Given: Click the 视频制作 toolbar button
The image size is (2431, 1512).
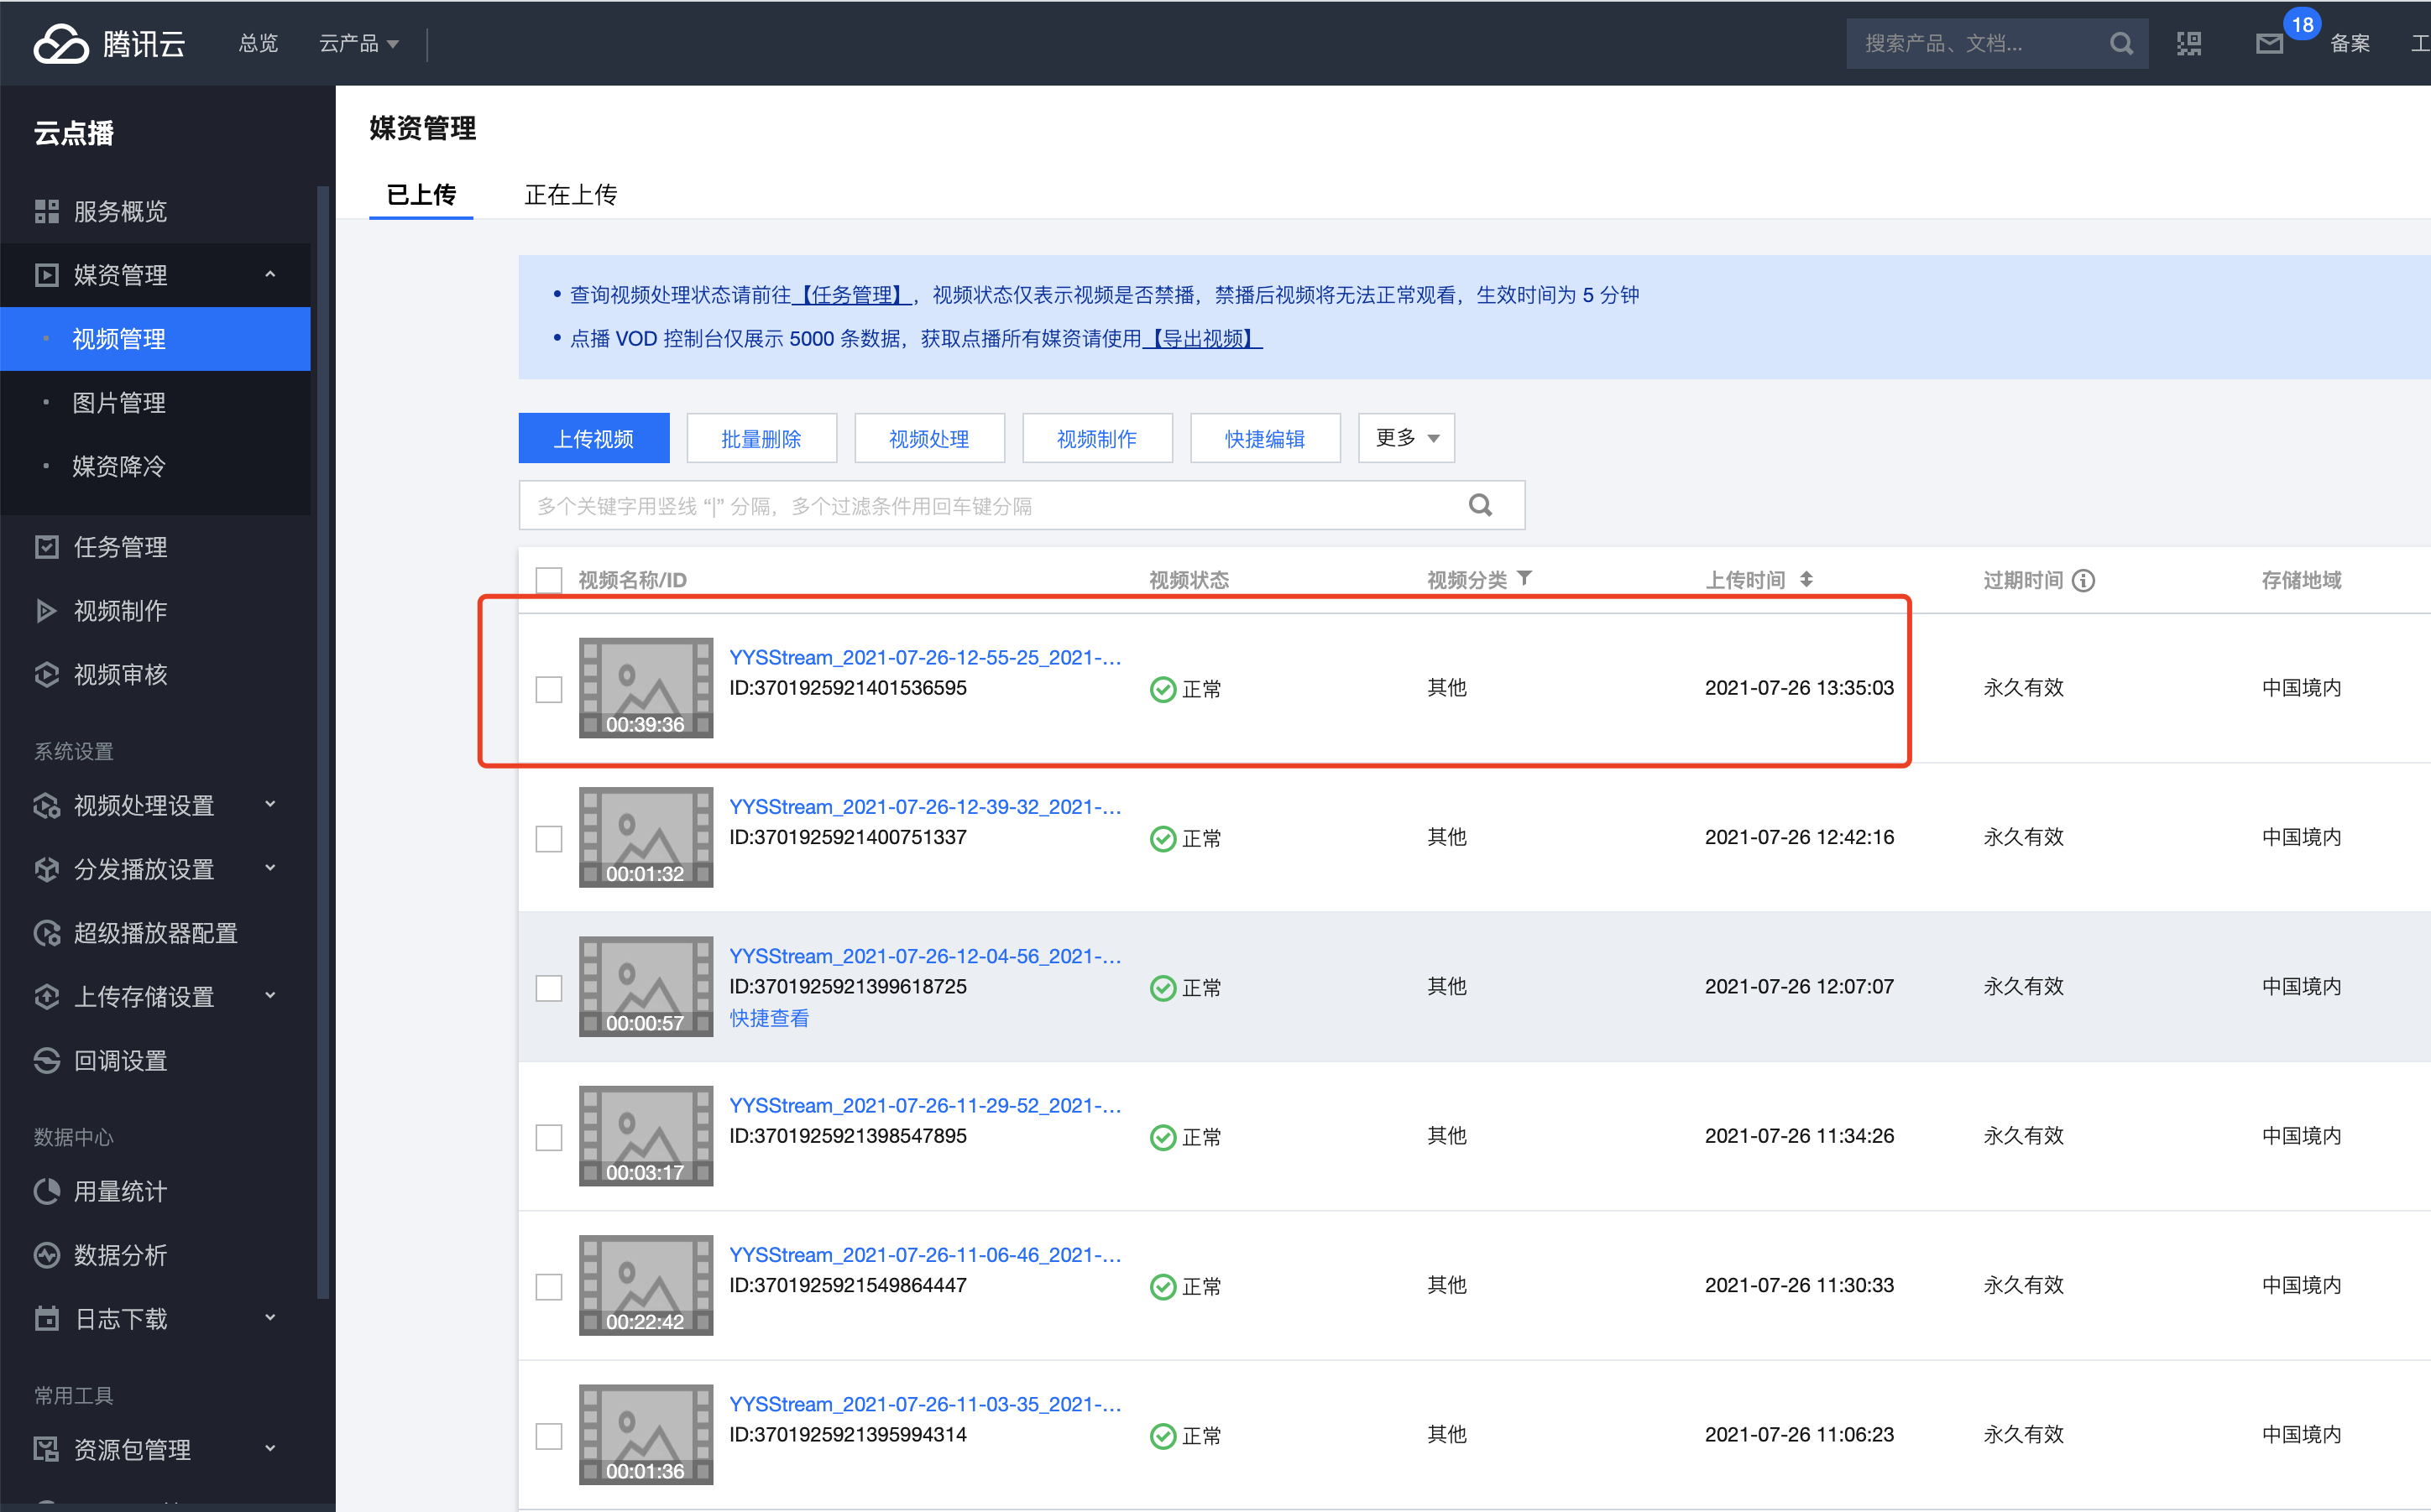Looking at the screenshot, I should pos(1097,438).
